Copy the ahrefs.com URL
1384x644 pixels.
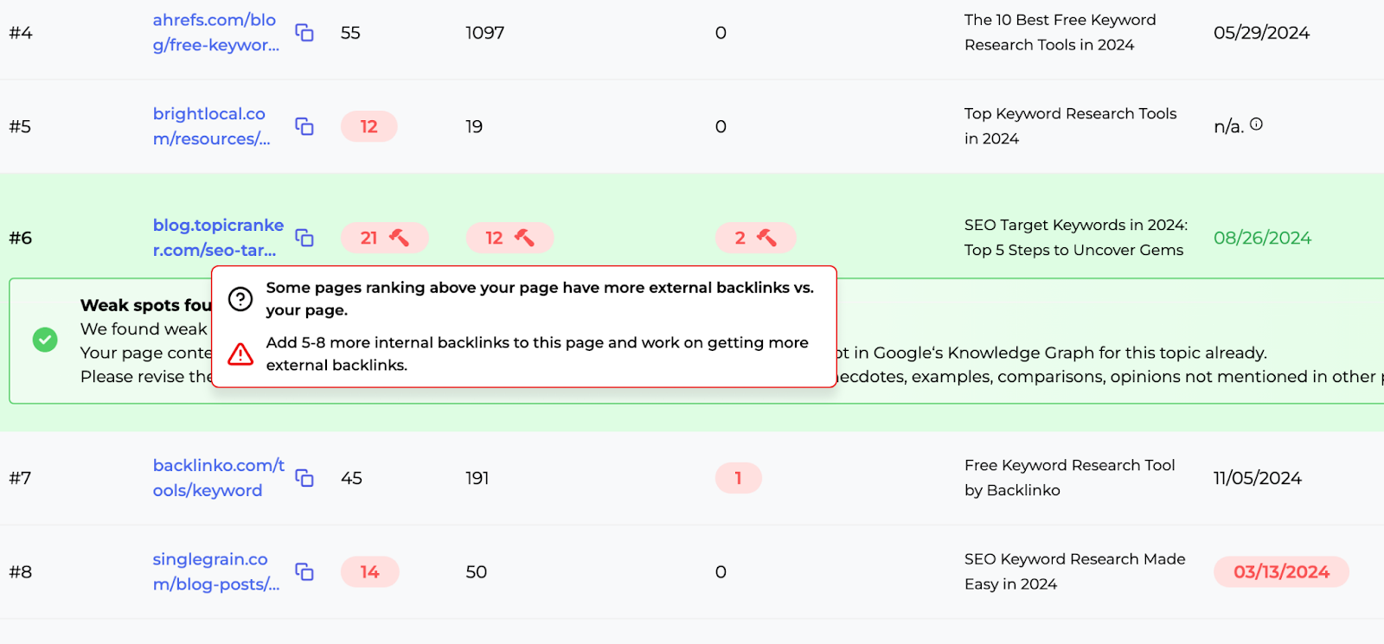pyautogui.click(x=304, y=33)
